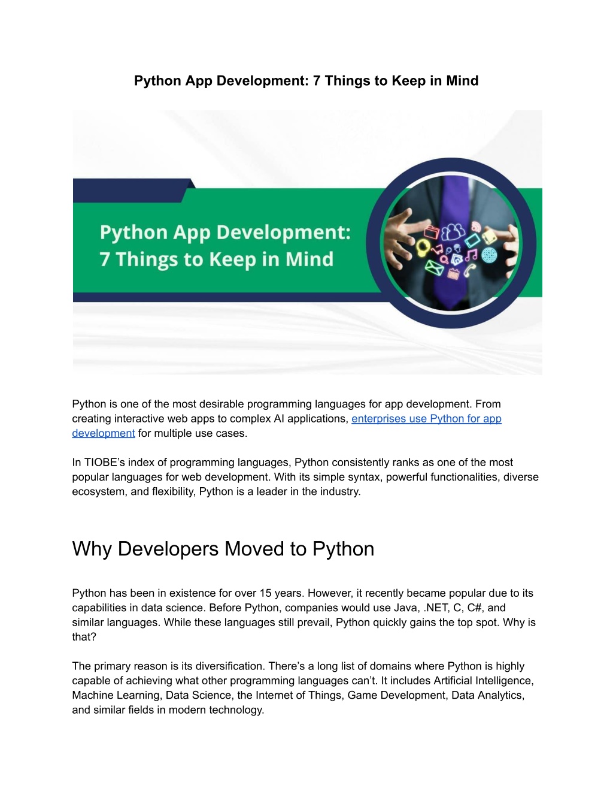Click the pink music note icon
This screenshot has height=794, width=613.
471,255
